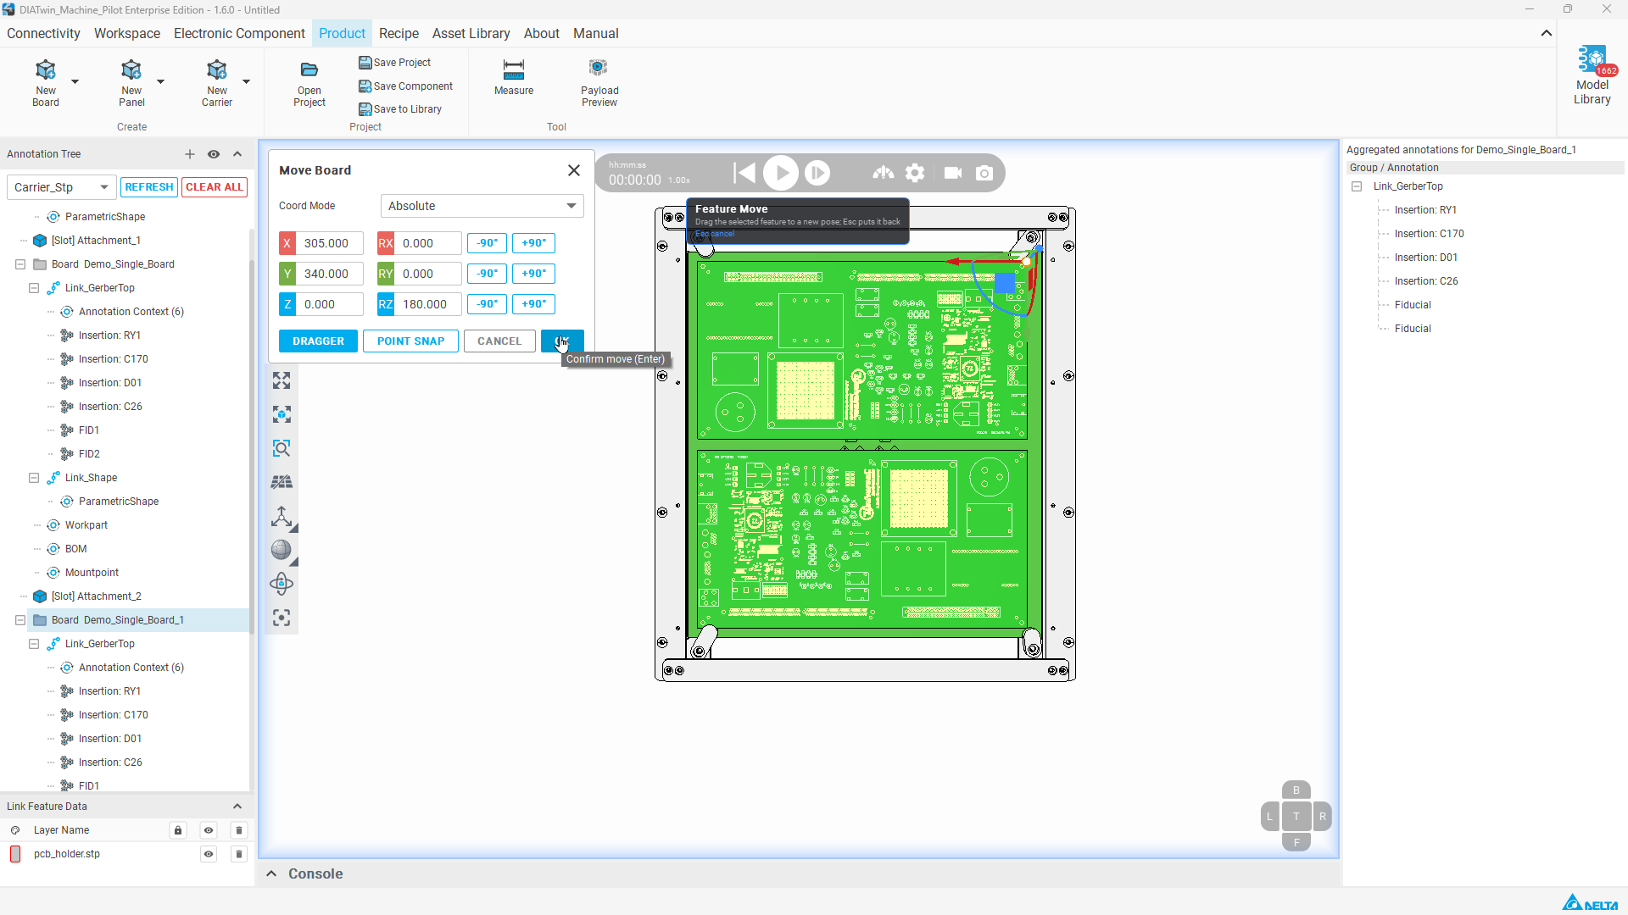The image size is (1628, 915).
Task: Toggle all layers visibility in Layer Name header
Action: click(x=209, y=830)
